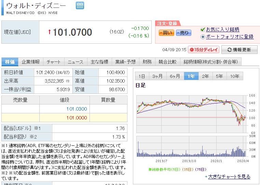Click the 一株当り利益 label
This screenshot has width=260, height=185.
[17, 89]
